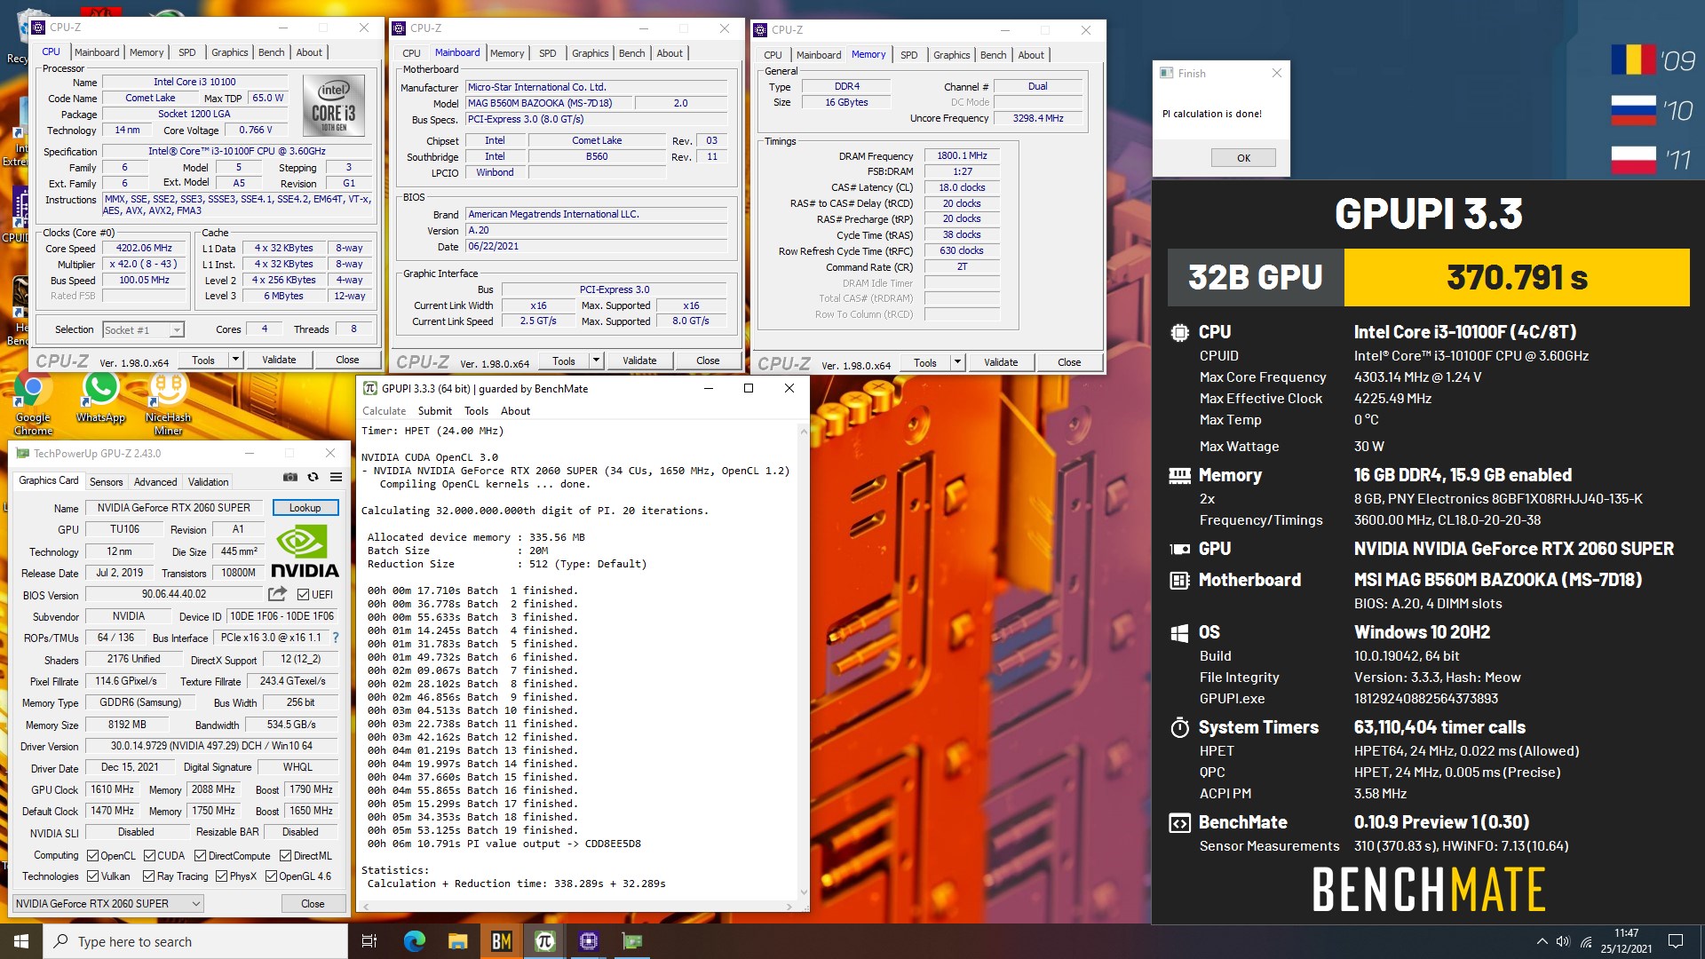Open File Explorer from the taskbar
Image resolution: width=1705 pixels, height=959 pixels.
457,941
